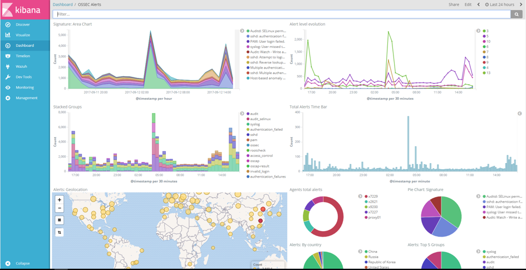This screenshot has width=526, height=270.
Task: Click the Dev Tools wrench icon
Action: pyautogui.click(x=8, y=77)
